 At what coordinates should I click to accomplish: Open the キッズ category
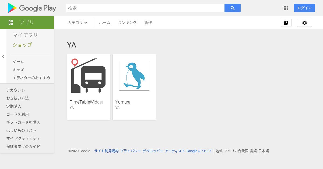click(18, 70)
